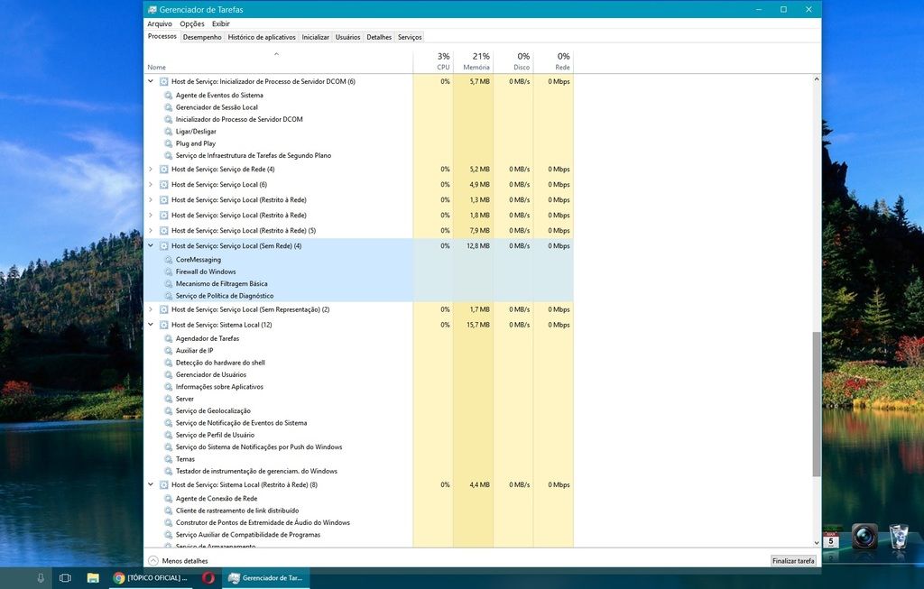Click gear icon beside Agendador de Tarefas

pyautogui.click(x=168, y=338)
